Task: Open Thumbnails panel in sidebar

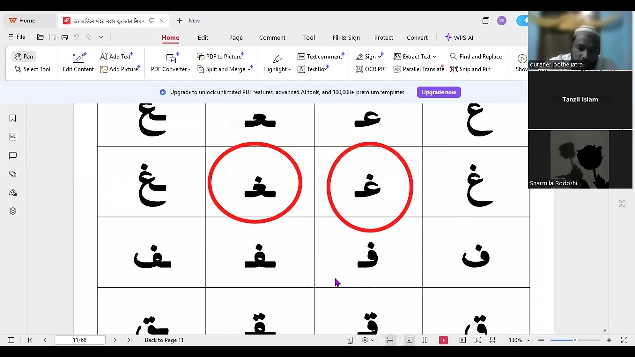Action: point(13,137)
